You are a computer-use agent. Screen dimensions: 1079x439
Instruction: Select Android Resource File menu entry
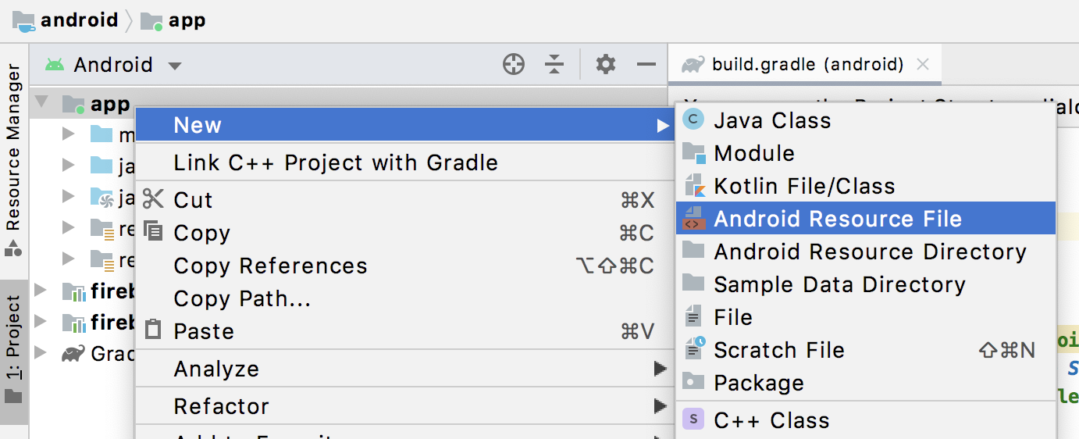pyautogui.click(x=838, y=219)
